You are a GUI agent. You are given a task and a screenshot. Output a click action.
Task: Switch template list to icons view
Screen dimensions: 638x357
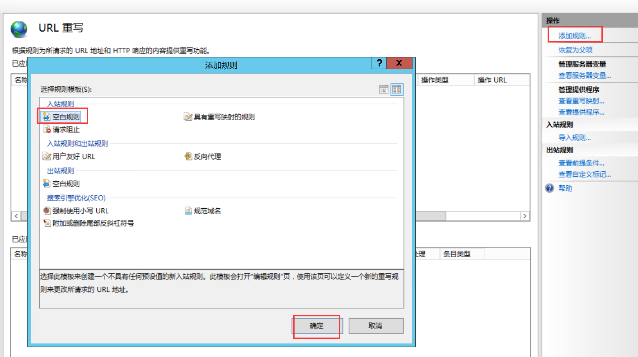click(x=397, y=89)
